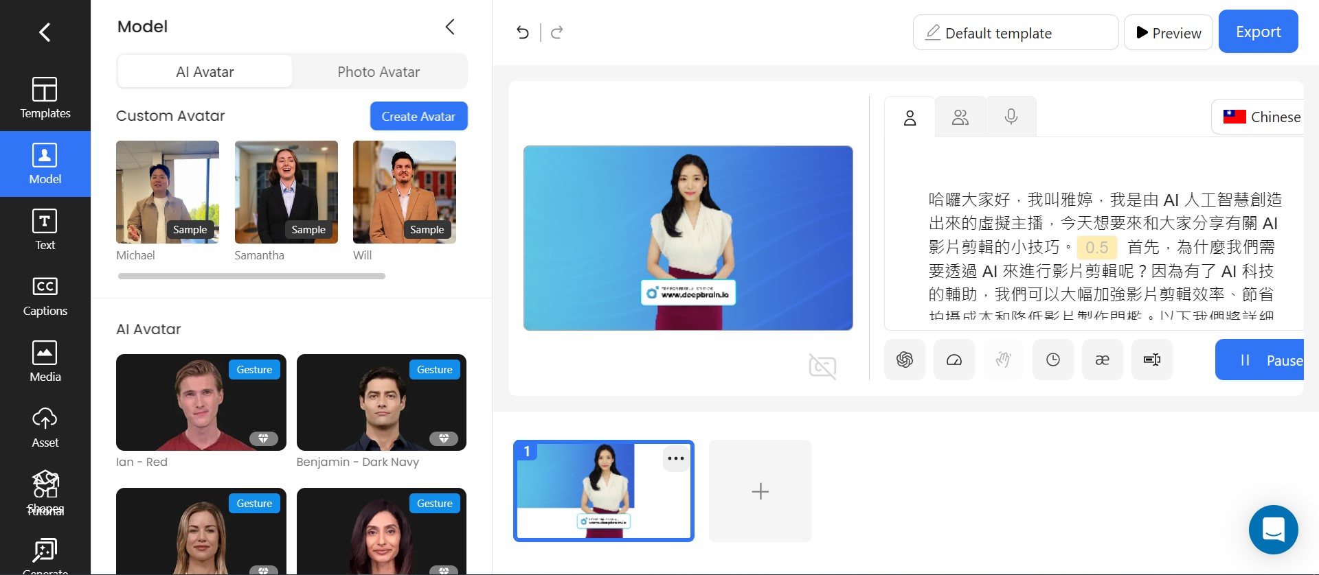This screenshot has height=575, width=1319.
Task: Choose the dark-haired woman Gesture avatar
Action: (x=381, y=531)
